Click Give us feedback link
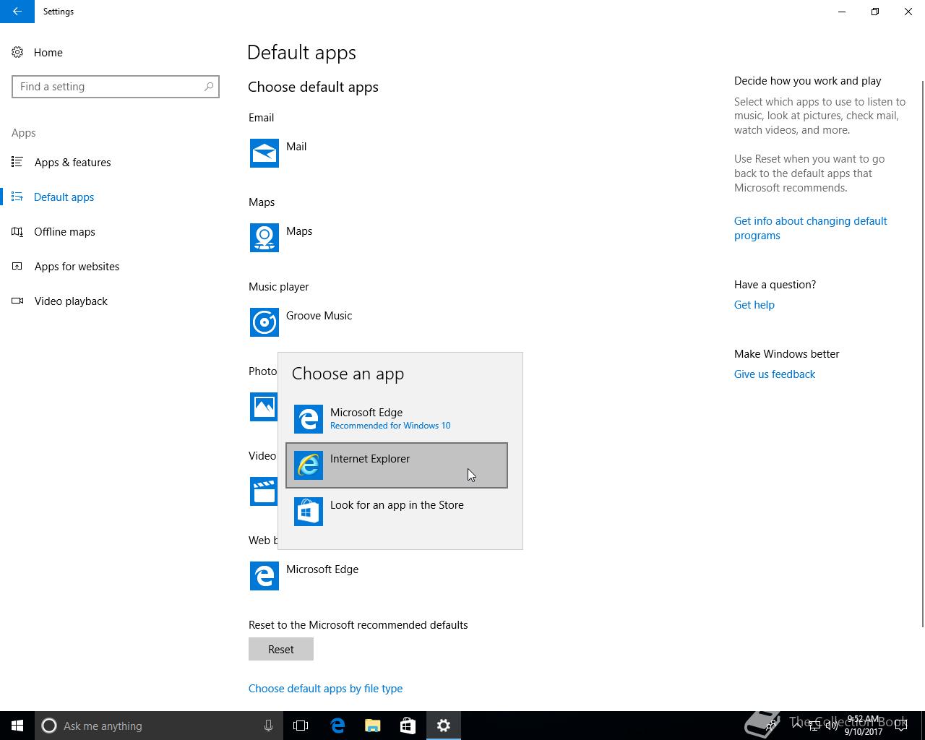This screenshot has width=925, height=740. coord(774,374)
